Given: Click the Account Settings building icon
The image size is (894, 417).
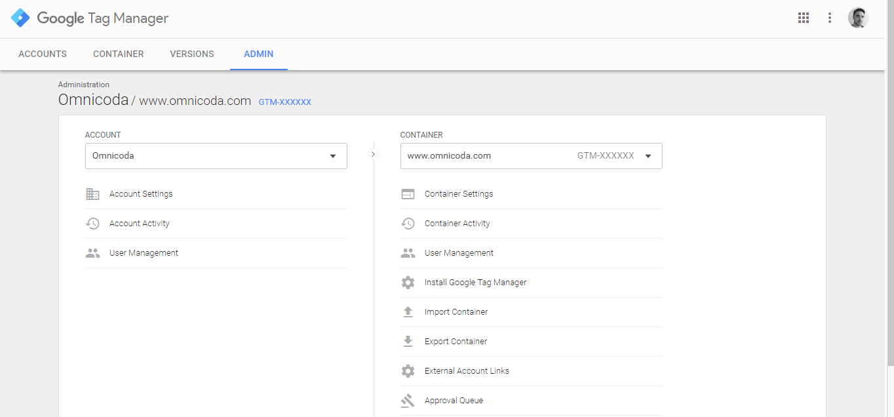Looking at the screenshot, I should (93, 194).
